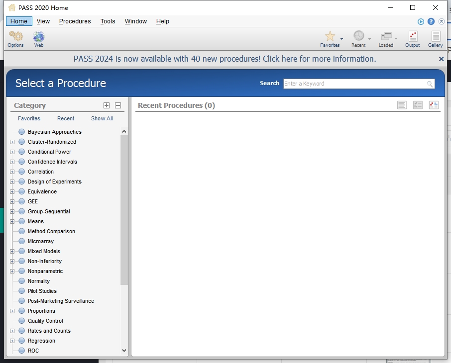Click the category list vertical scrollbar

pyautogui.click(x=124, y=209)
